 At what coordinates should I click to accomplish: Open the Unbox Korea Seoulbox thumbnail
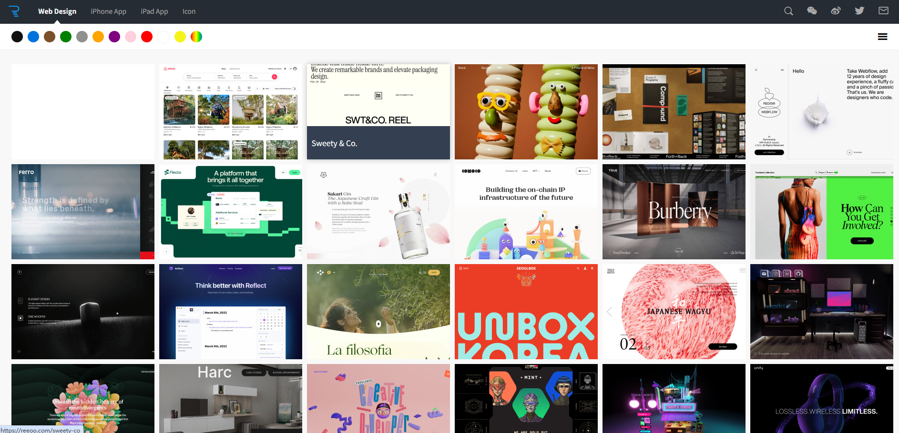pyautogui.click(x=526, y=312)
